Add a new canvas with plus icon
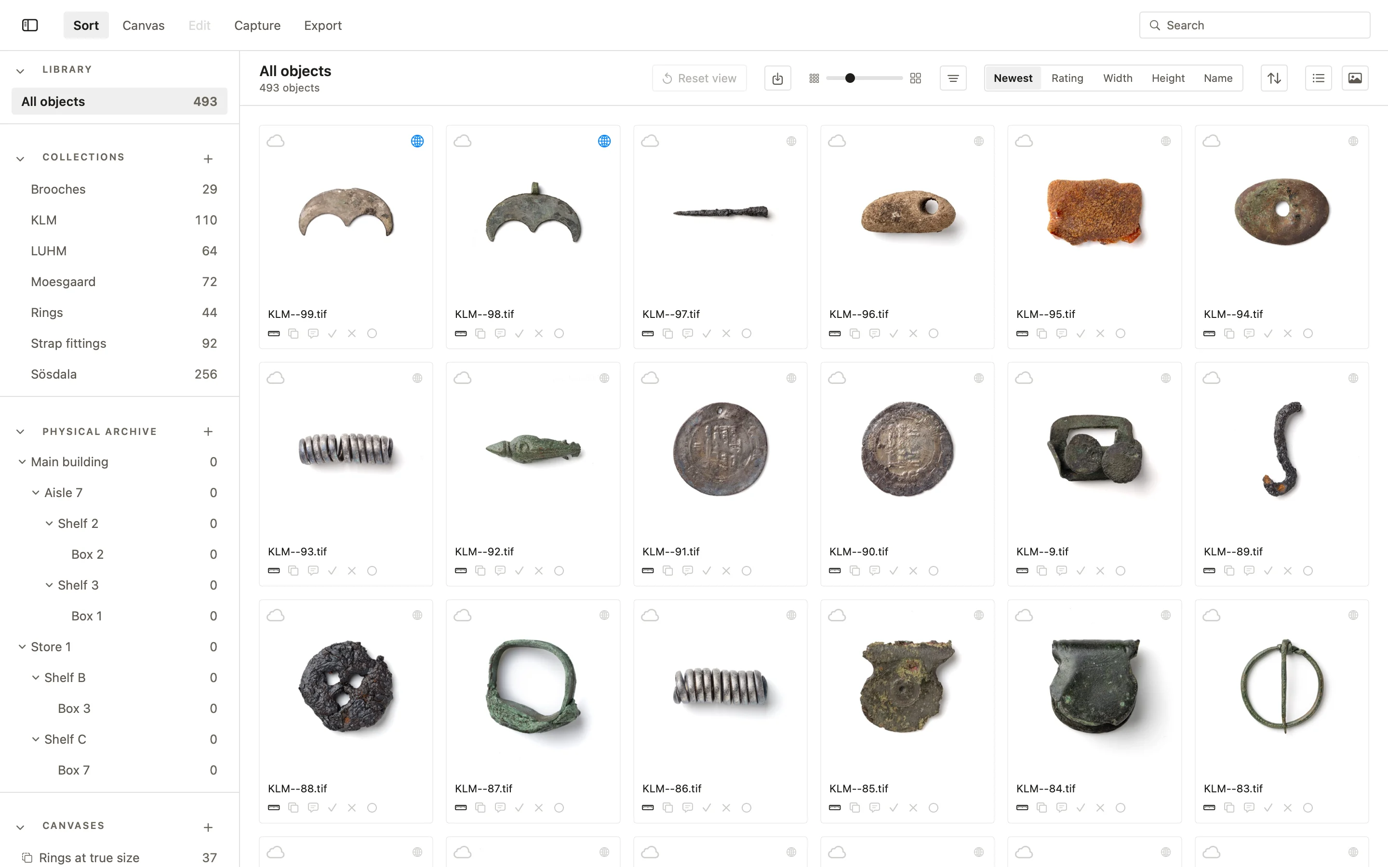The image size is (1388, 867). 208,828
